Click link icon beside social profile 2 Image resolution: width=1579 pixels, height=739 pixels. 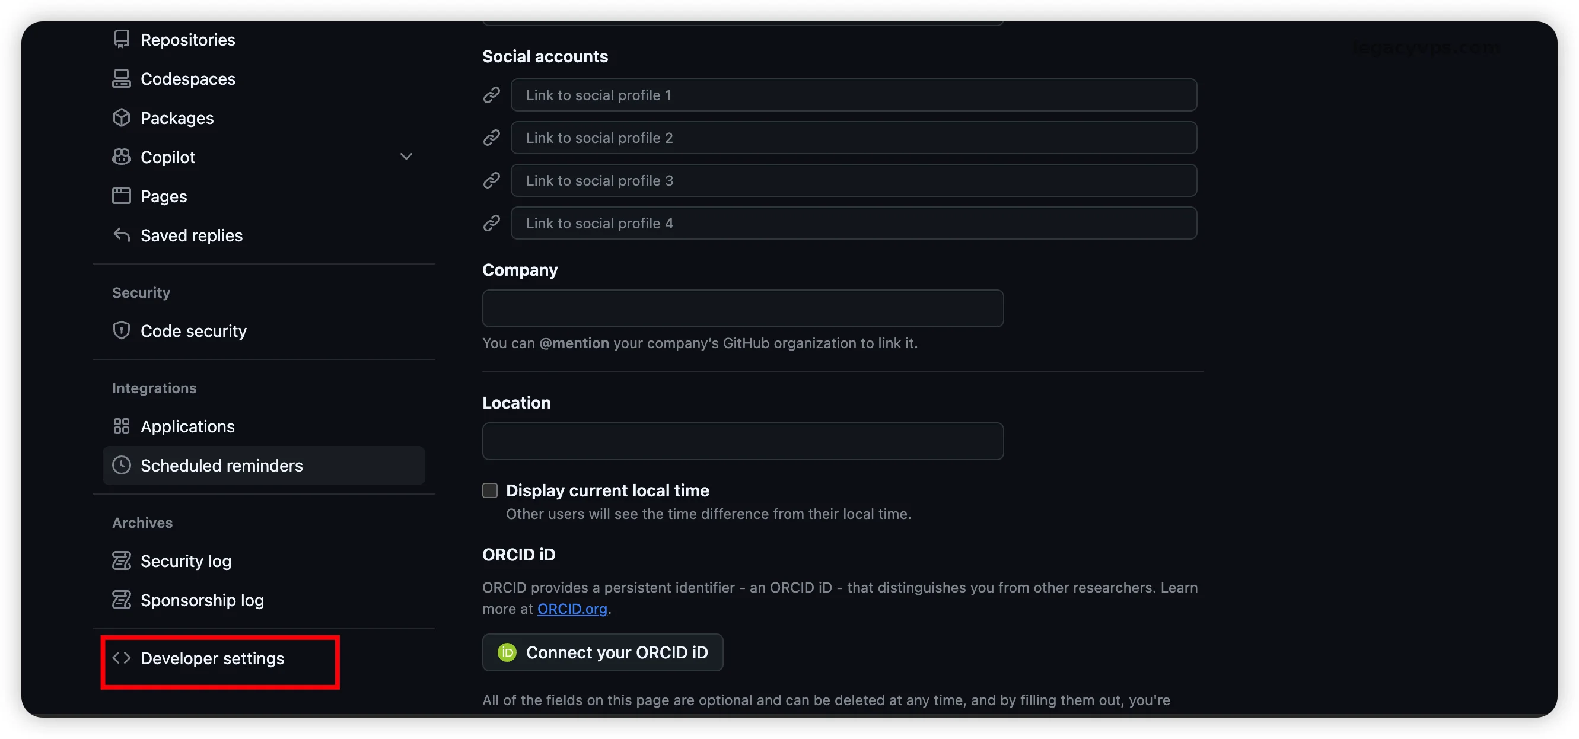[x=492, y=138]
